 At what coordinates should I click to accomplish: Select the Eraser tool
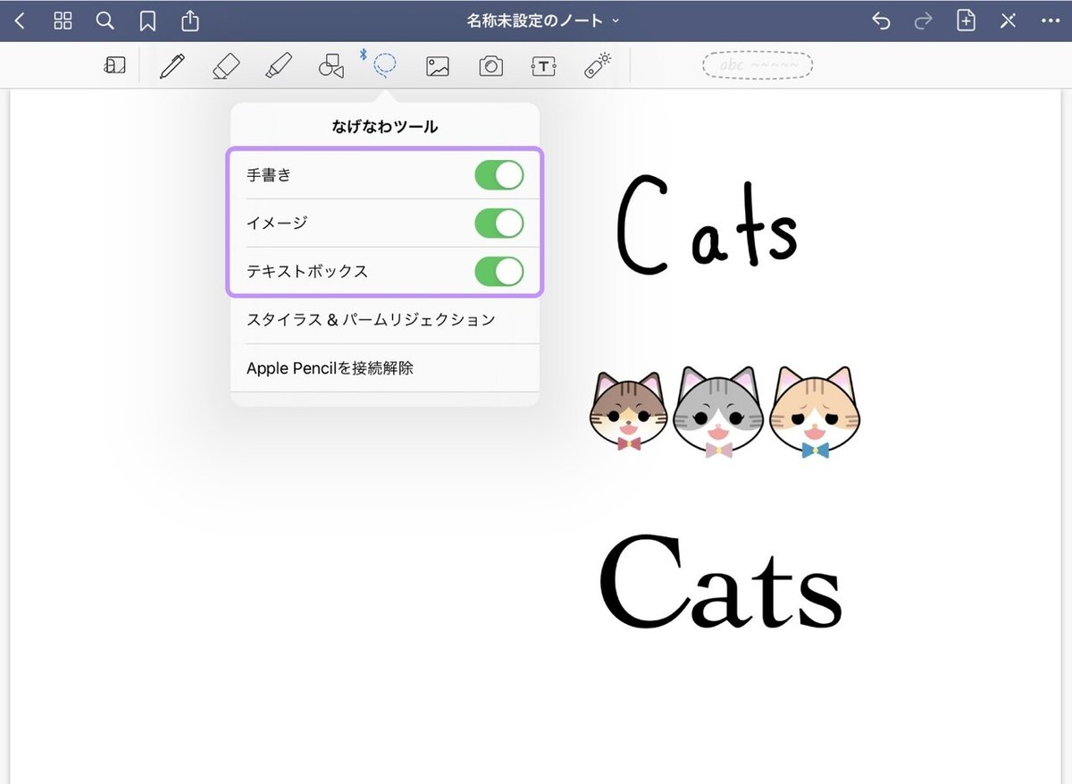click(x=225, y=64)
